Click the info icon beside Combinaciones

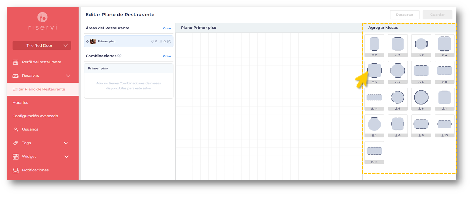[120, 56]
